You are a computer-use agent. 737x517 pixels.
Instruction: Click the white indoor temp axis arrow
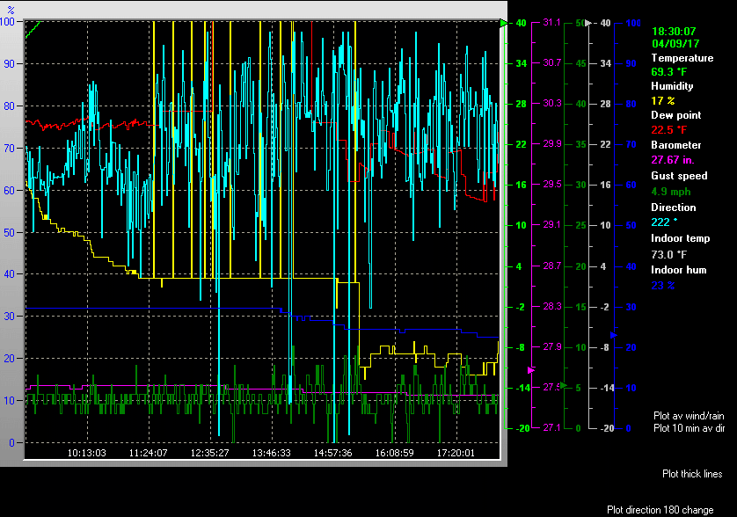tap(589, 24)
